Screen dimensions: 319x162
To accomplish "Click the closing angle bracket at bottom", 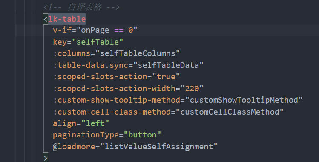I will (x=46, y=158).
